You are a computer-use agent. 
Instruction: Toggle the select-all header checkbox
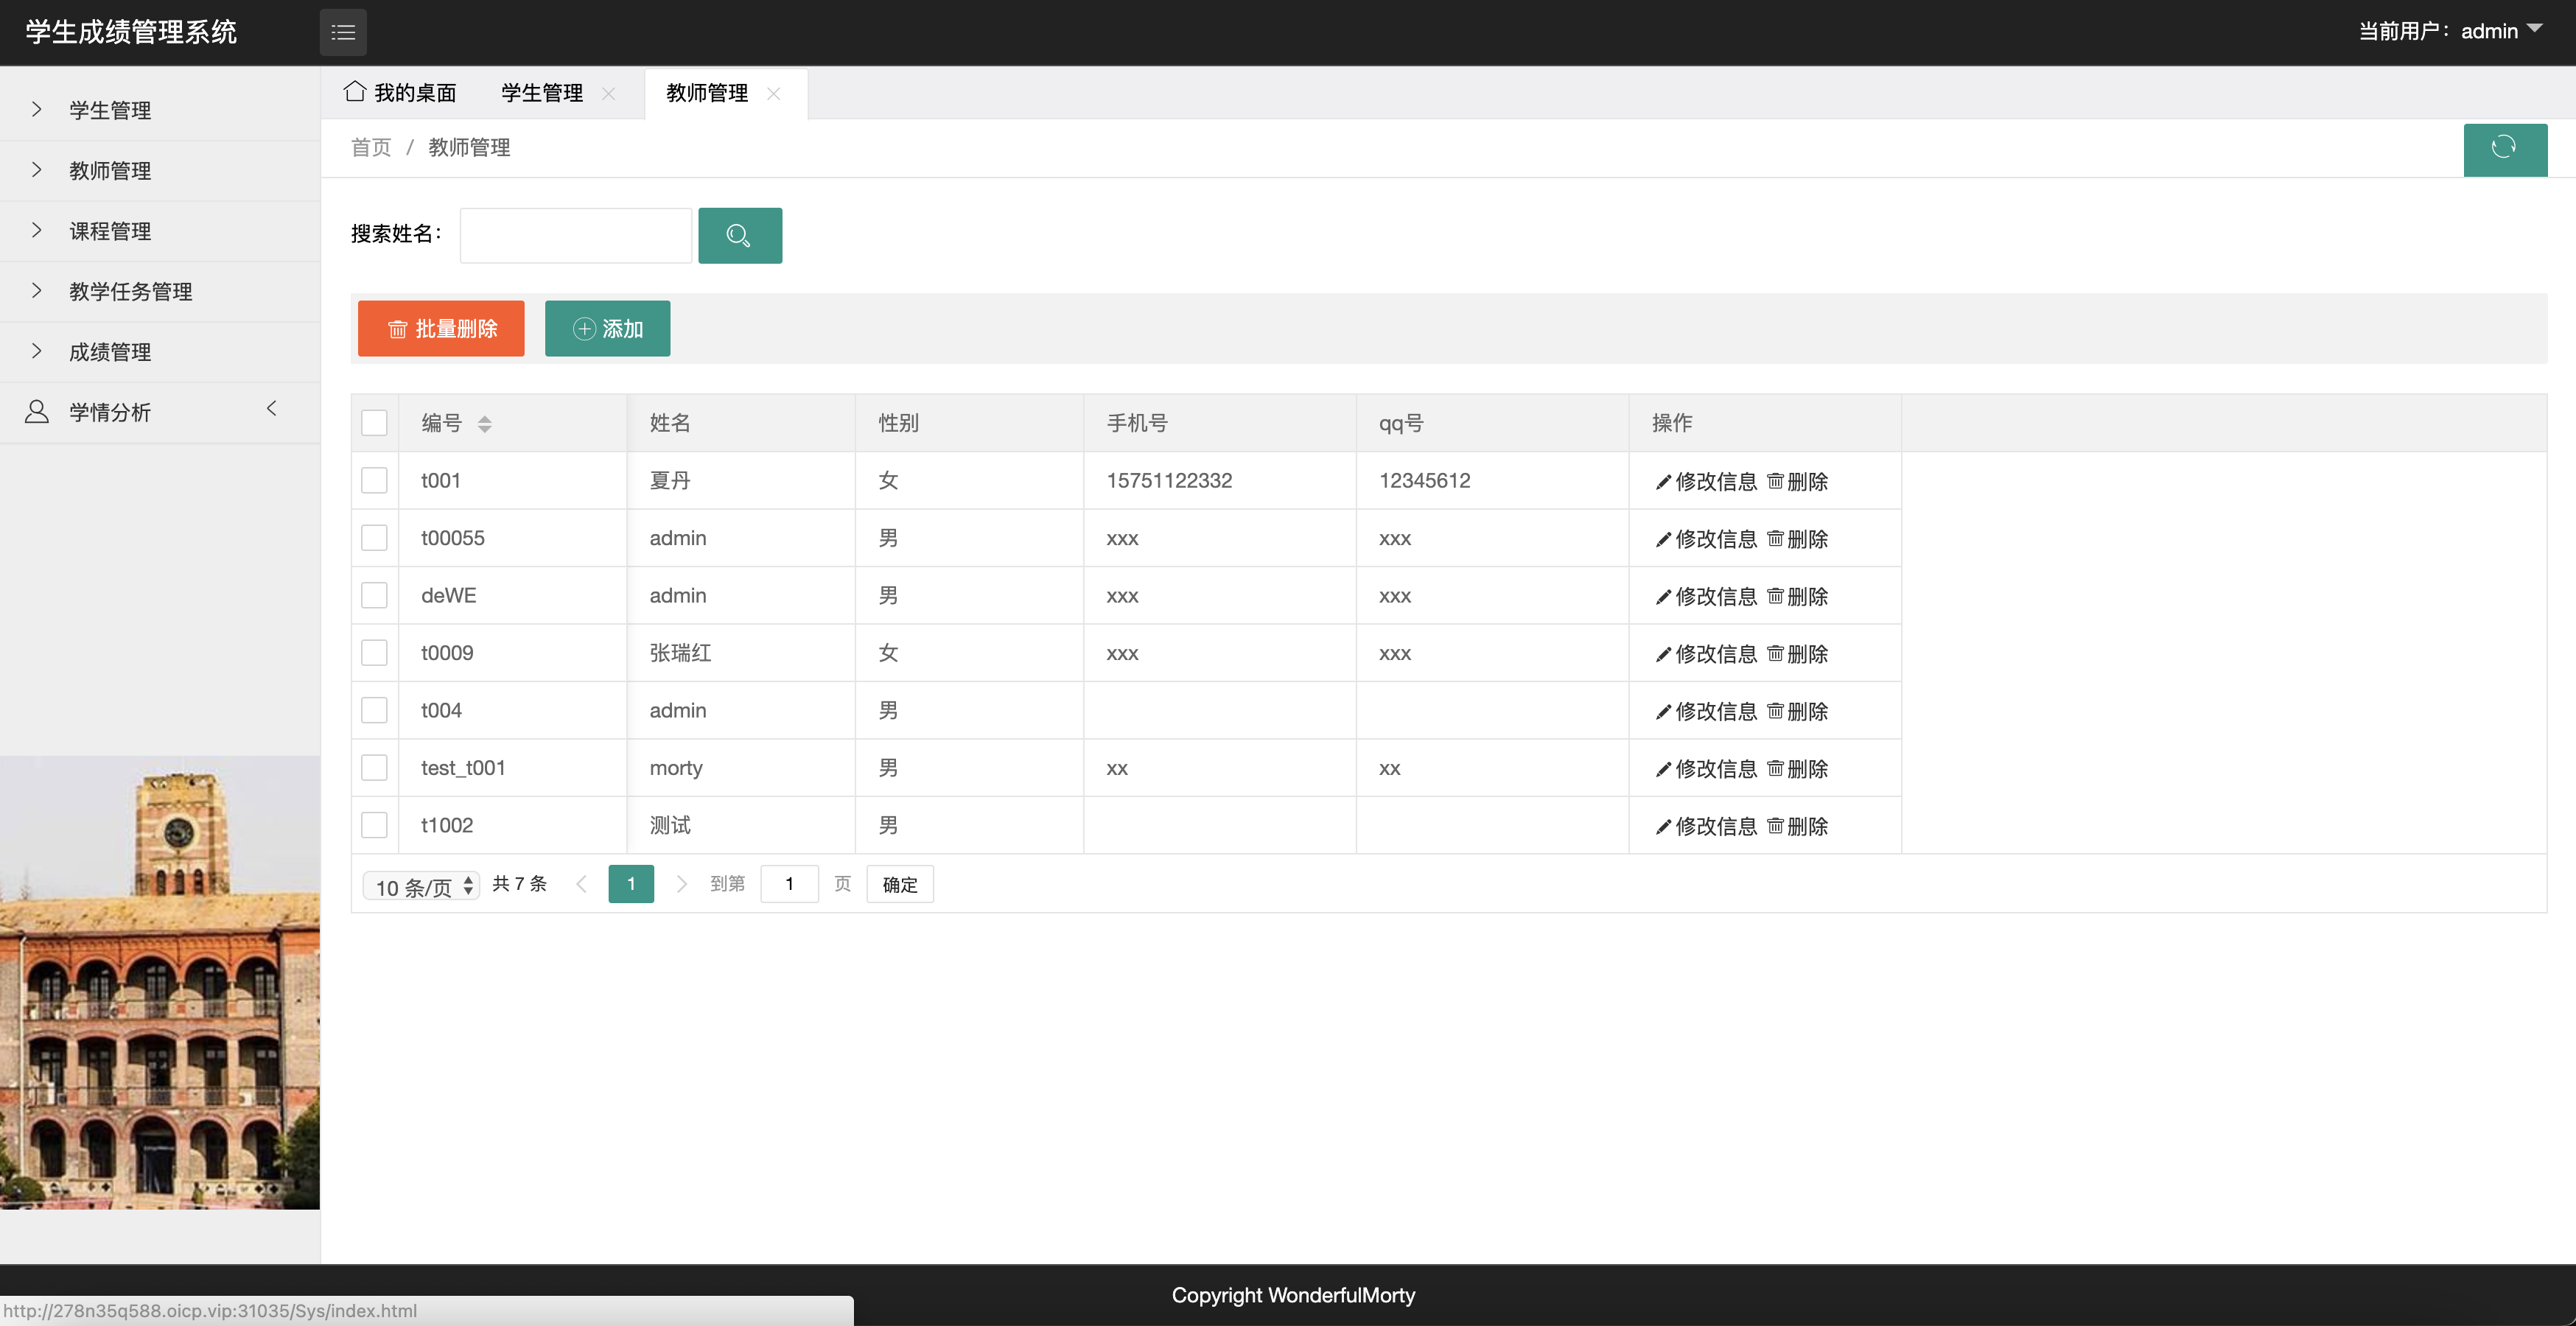pyautogui.click(x=374, y=423)
